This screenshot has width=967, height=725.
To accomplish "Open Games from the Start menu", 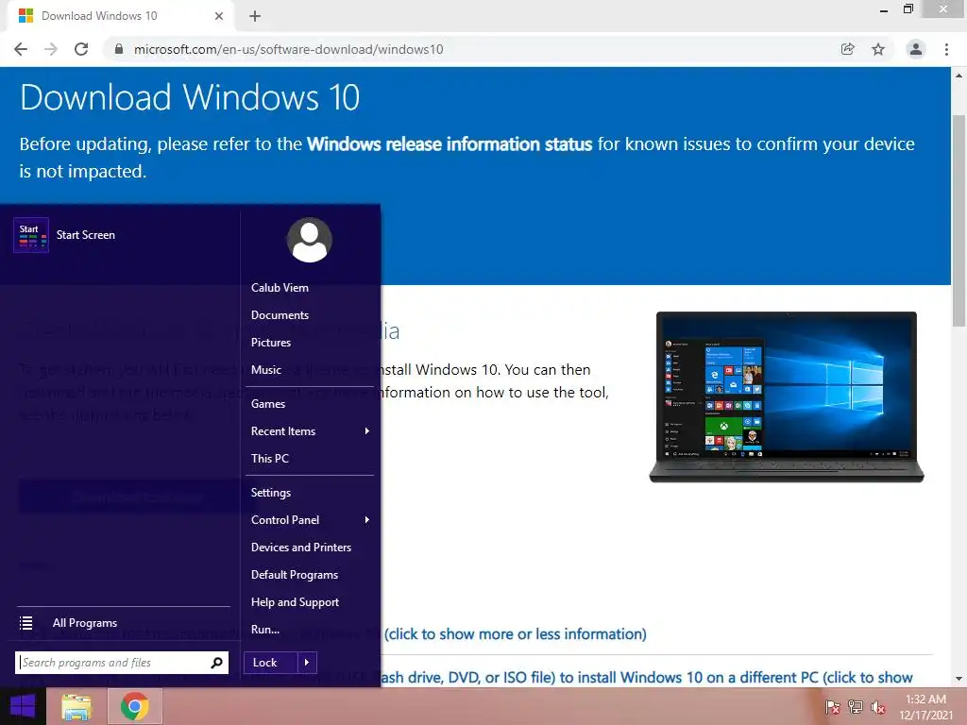I will point(267,404).
